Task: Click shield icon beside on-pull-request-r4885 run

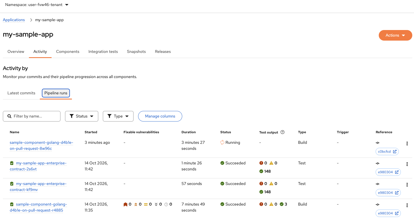Action: tap(12, 204)
